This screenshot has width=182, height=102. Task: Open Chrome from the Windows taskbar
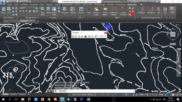(x=49, y=99)
